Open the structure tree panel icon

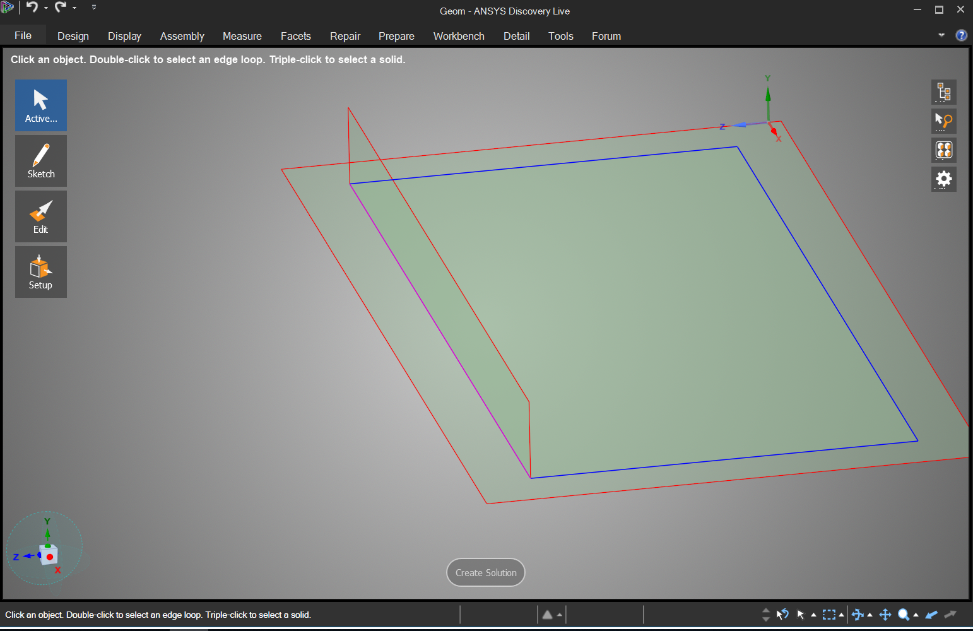(943, 92)
